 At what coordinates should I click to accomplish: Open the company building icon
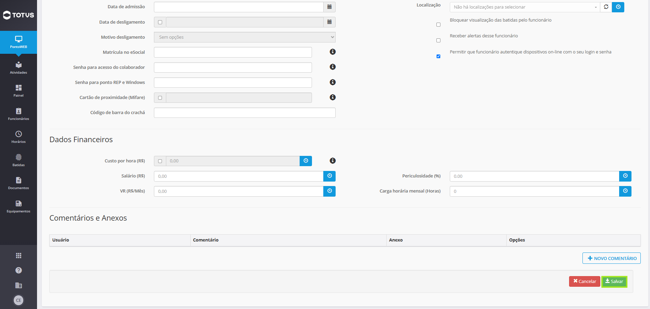pyautogui.click(x=19, y=285)
